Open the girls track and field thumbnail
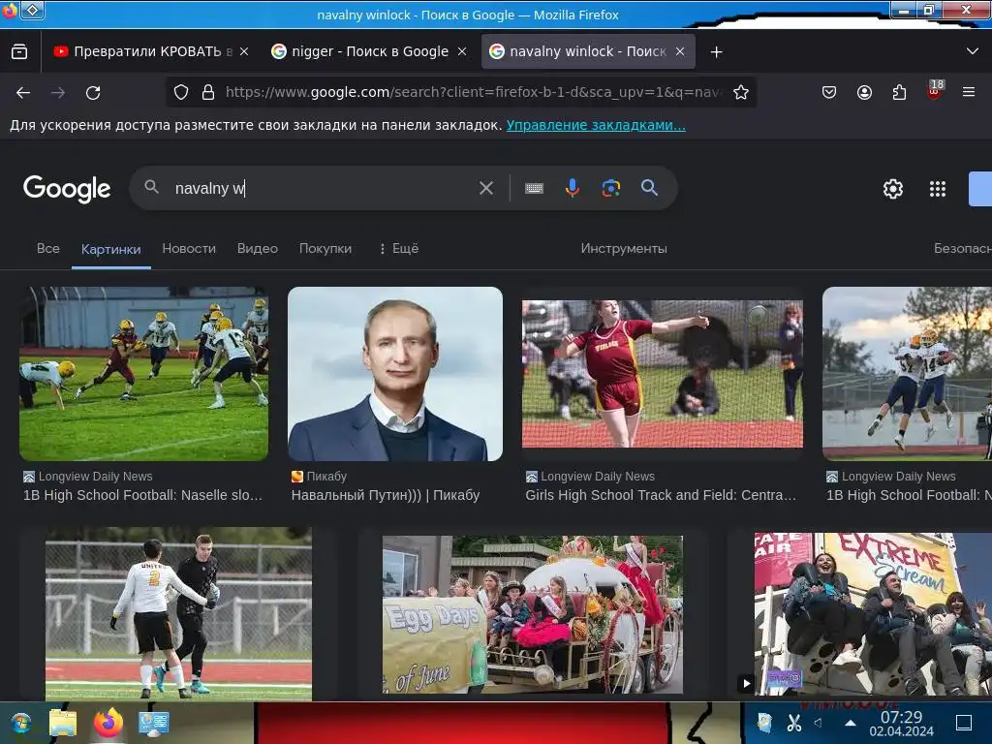The height and width of the screenshot is (744, 992). click(663, 373)
